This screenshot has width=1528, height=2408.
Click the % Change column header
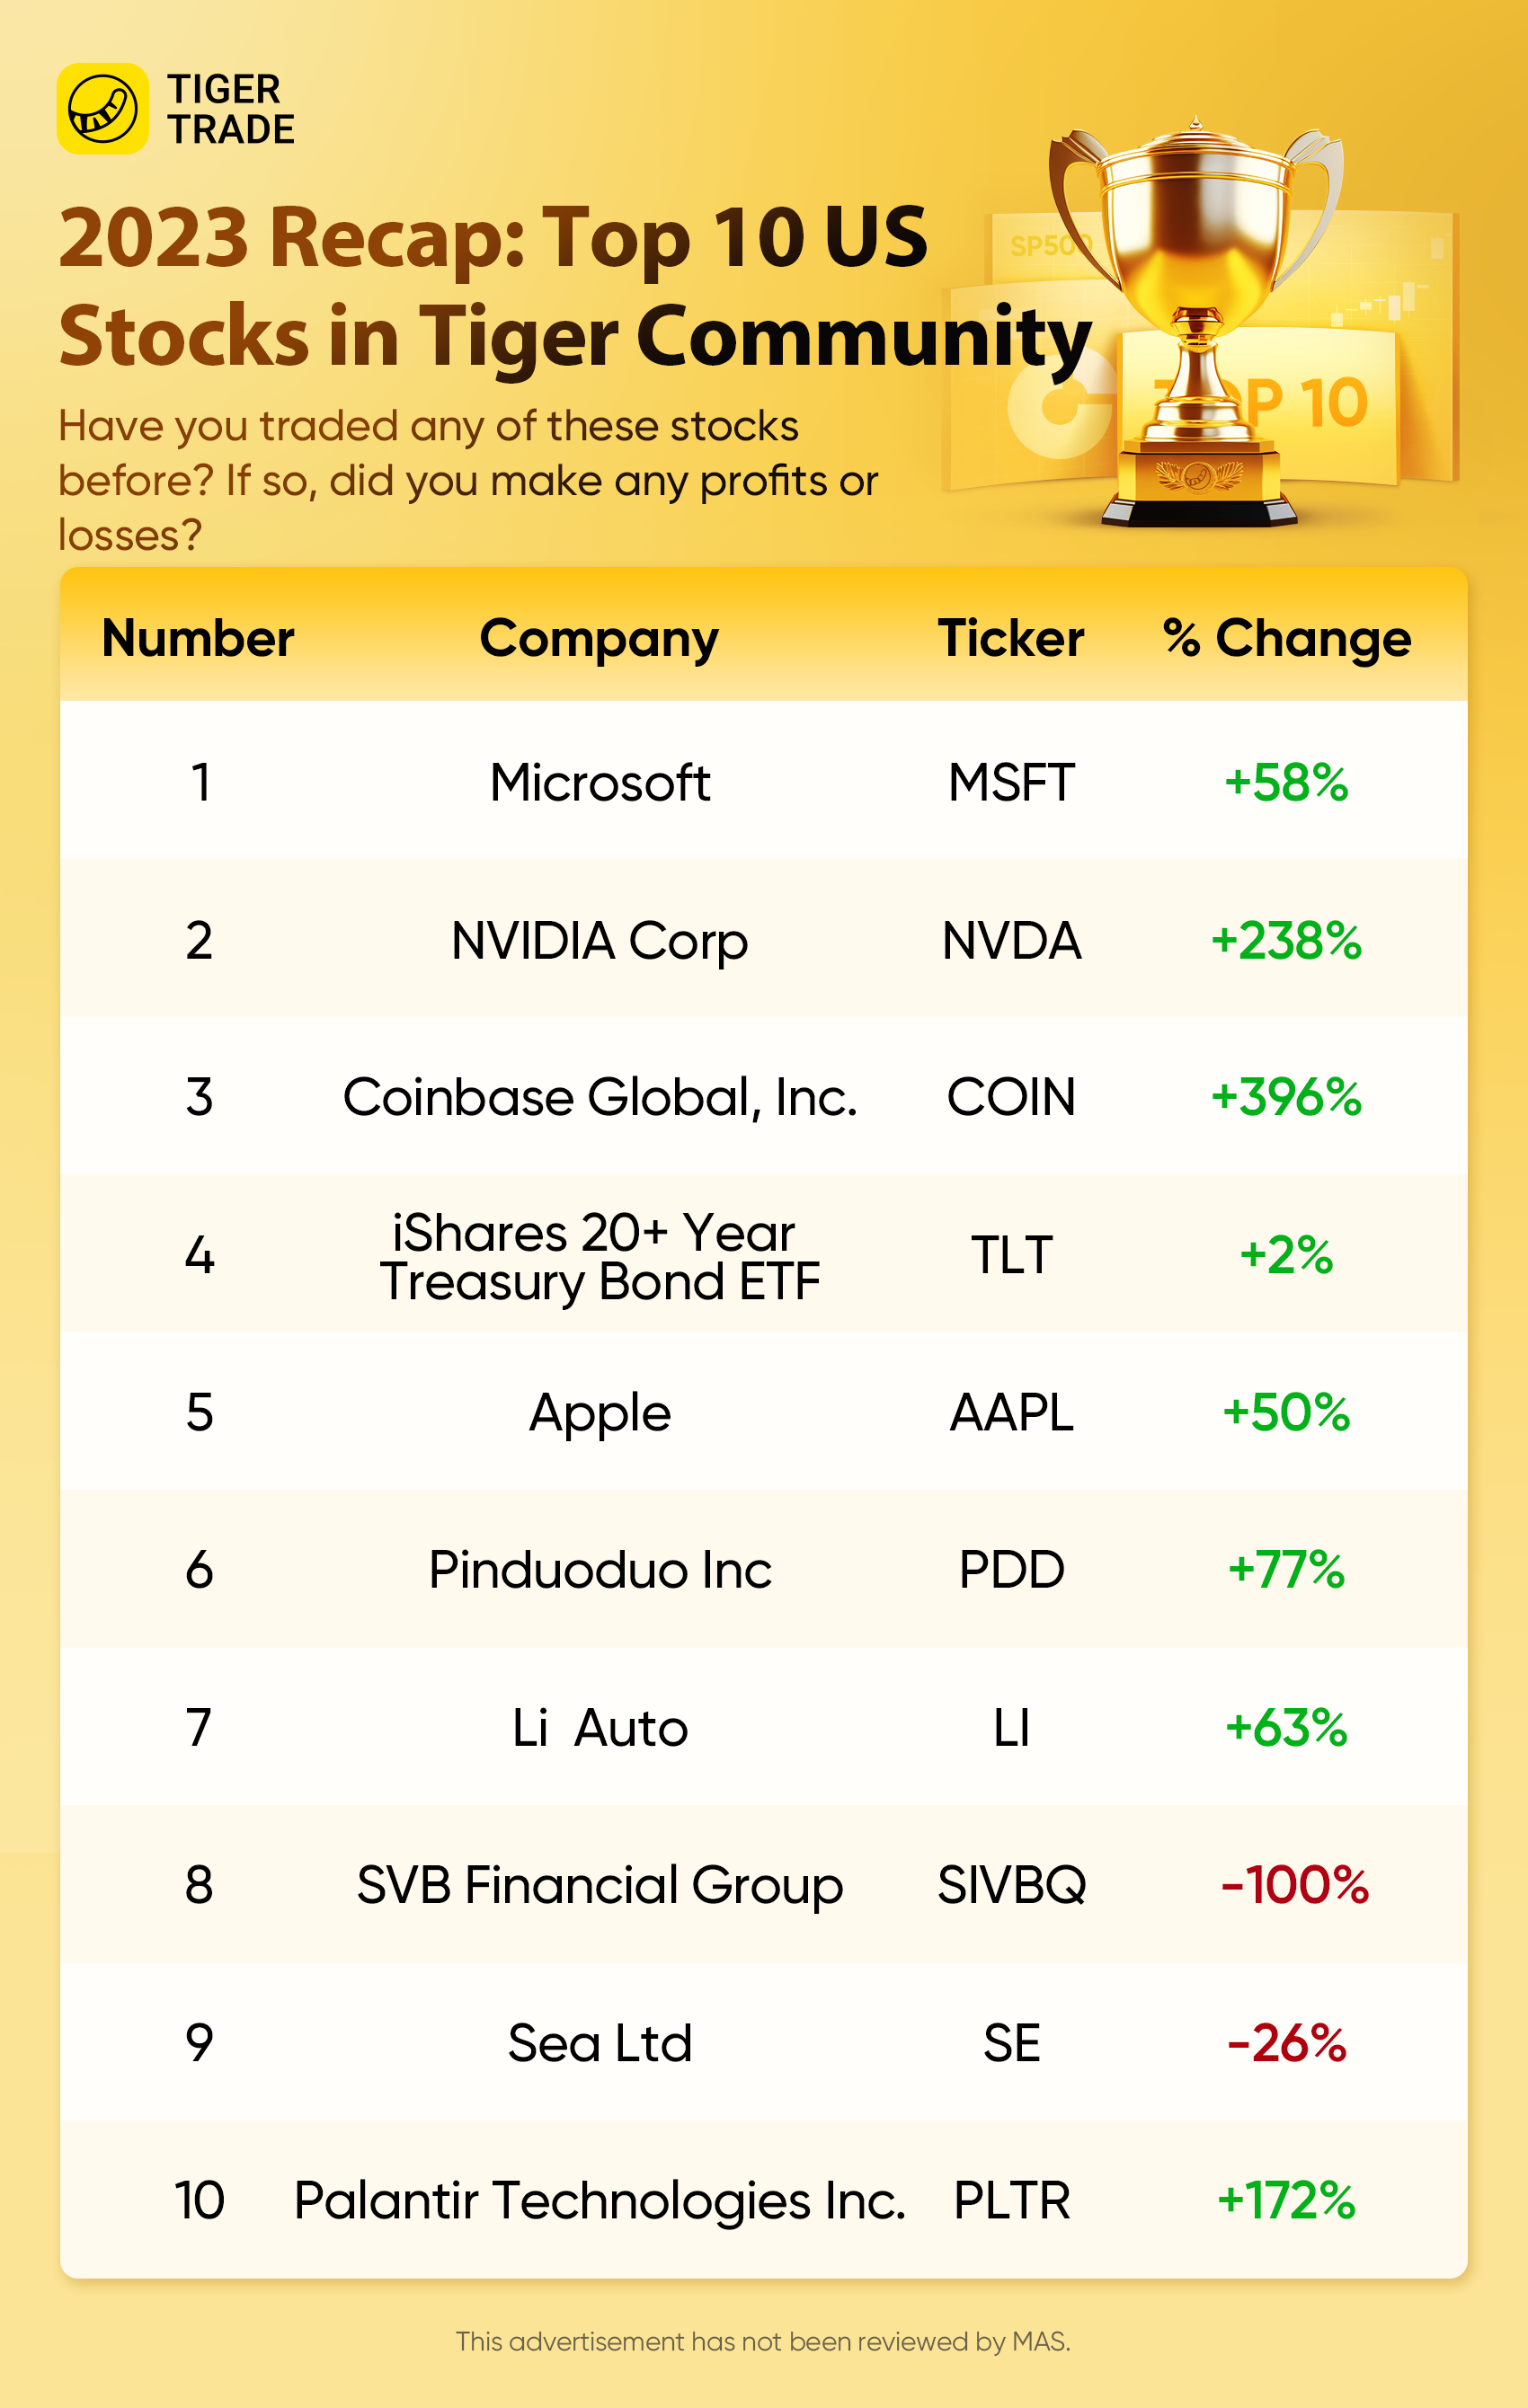[1287, 638]
